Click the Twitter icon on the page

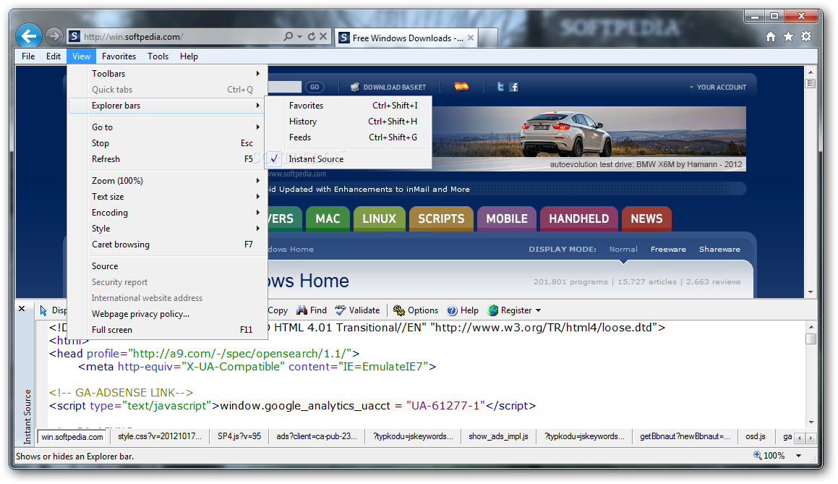pyautogui.click(x=500, y=87)
